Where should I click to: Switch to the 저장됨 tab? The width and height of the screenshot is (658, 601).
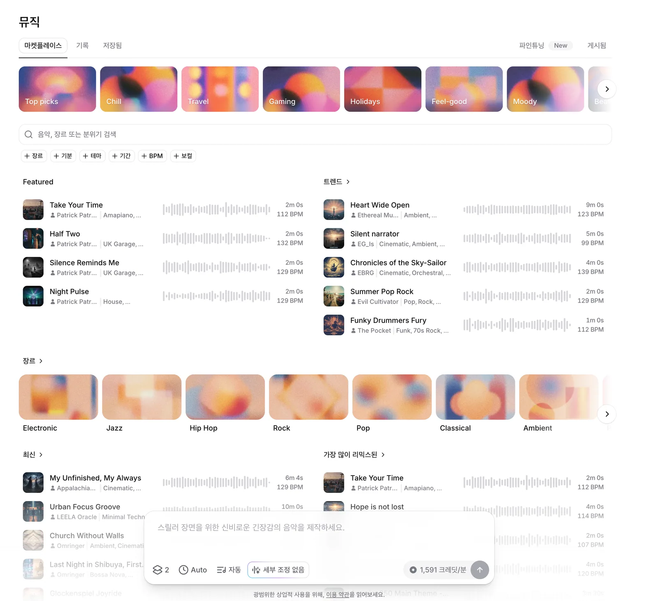(x=112, y=46)
